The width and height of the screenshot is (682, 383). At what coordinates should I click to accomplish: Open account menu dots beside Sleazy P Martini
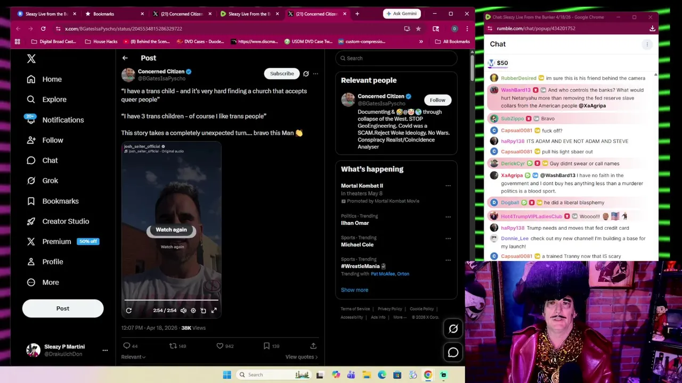click(105, 350)
